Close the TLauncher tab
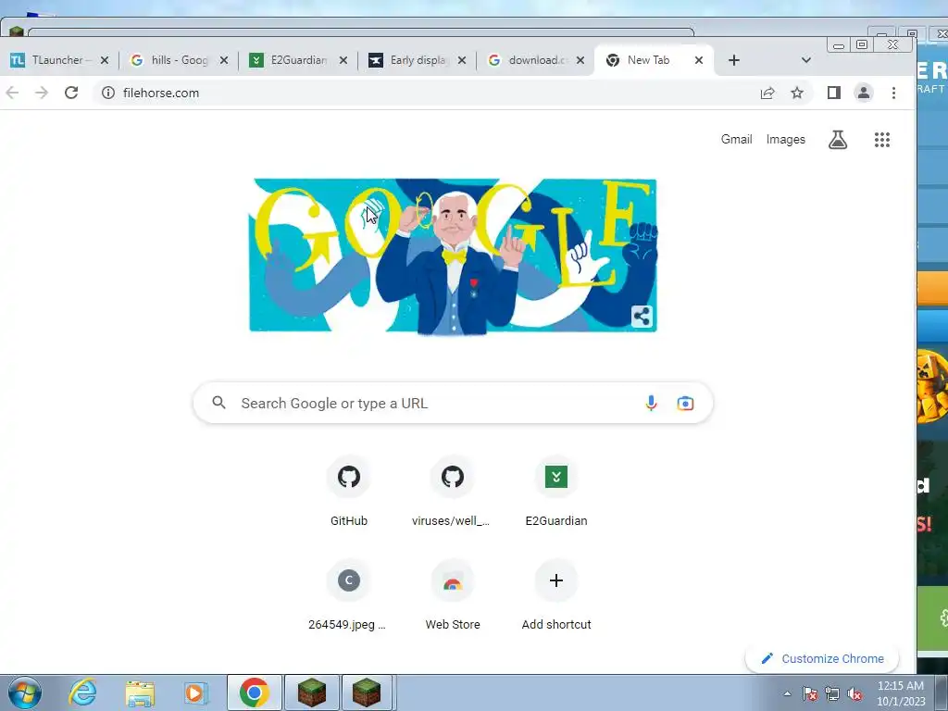 pyautogui.click(x=105, y=60)
